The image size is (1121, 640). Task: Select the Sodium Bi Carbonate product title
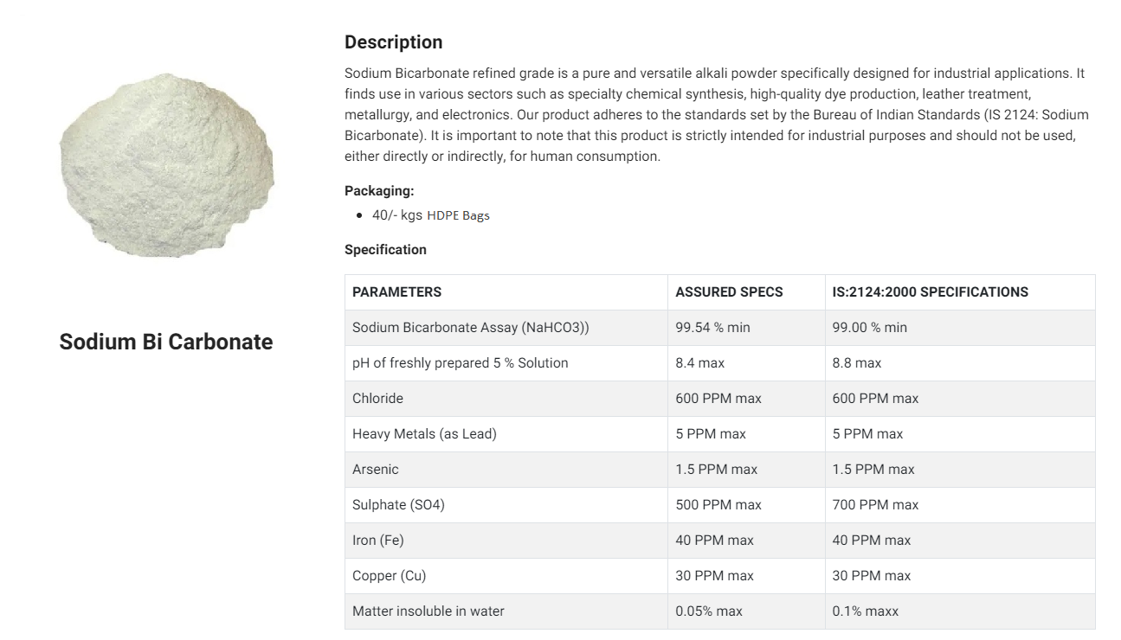(166, 342)
